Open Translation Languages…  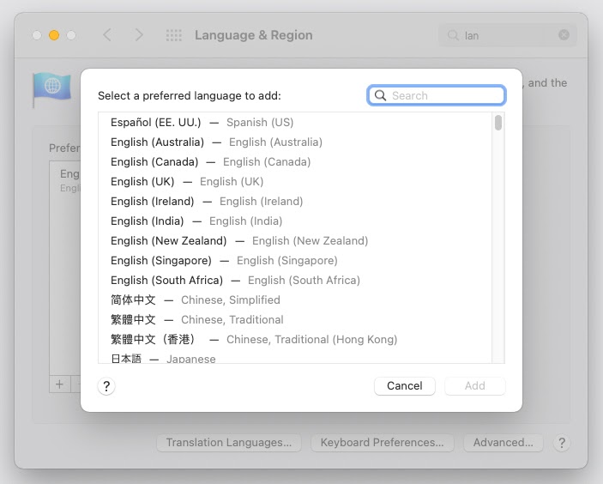tap(229, 443)
